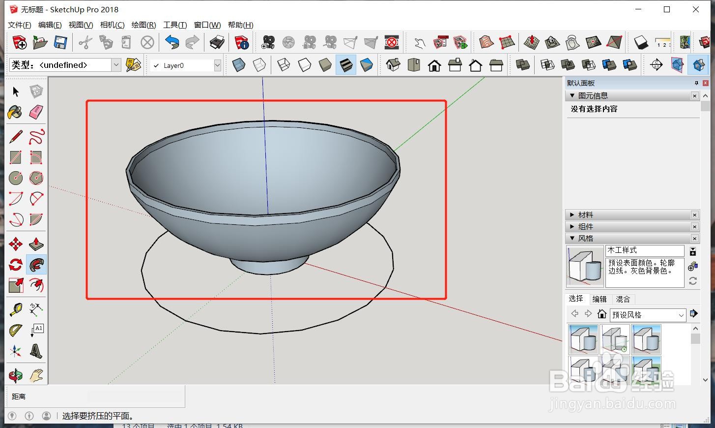This screenshot has width=715, height=428.
Task: Expand the 材料 panel section
Action: pos(586,215)
